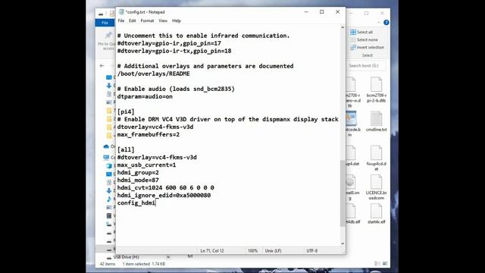Open the Notepad View menu

click(x=163, y=20)
